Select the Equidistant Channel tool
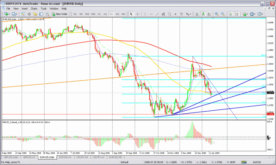 click(x=163, y=14)
